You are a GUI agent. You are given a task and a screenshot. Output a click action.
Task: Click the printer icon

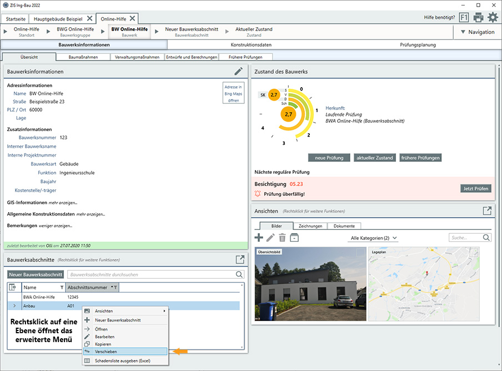pos(478,17)
